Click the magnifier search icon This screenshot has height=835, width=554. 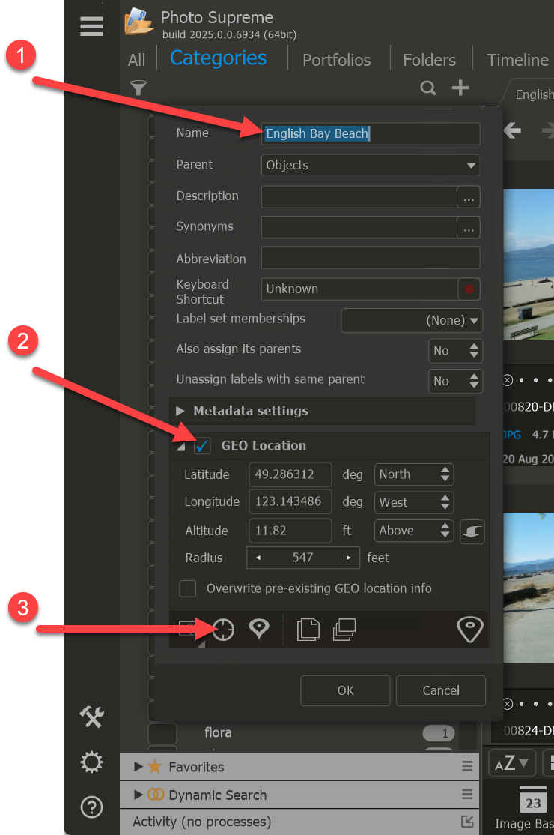(428, 88)
